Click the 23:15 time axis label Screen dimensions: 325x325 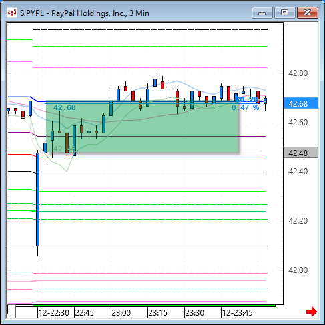pos(158,313)
